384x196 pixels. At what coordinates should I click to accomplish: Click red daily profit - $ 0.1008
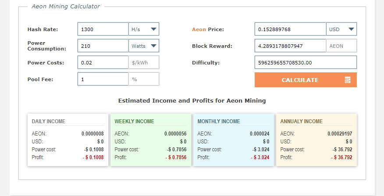pos(93,157)
